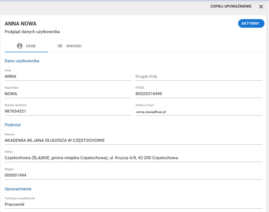Click the Nazwa field with AKADEMIA IM.JANA DŁUGOSZA

[x=133, y=140]
